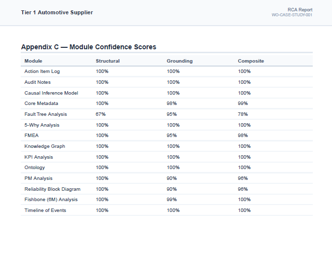Select the 5-Why Analysis row
This screenshot has width=332, height=277.
click(x=167, y=125)
